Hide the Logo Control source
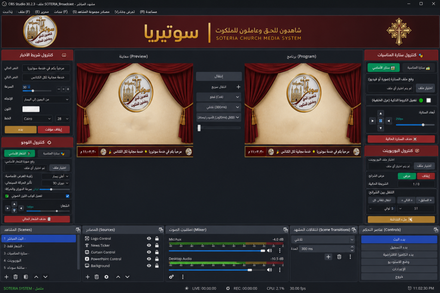 (x=149, y=239)
